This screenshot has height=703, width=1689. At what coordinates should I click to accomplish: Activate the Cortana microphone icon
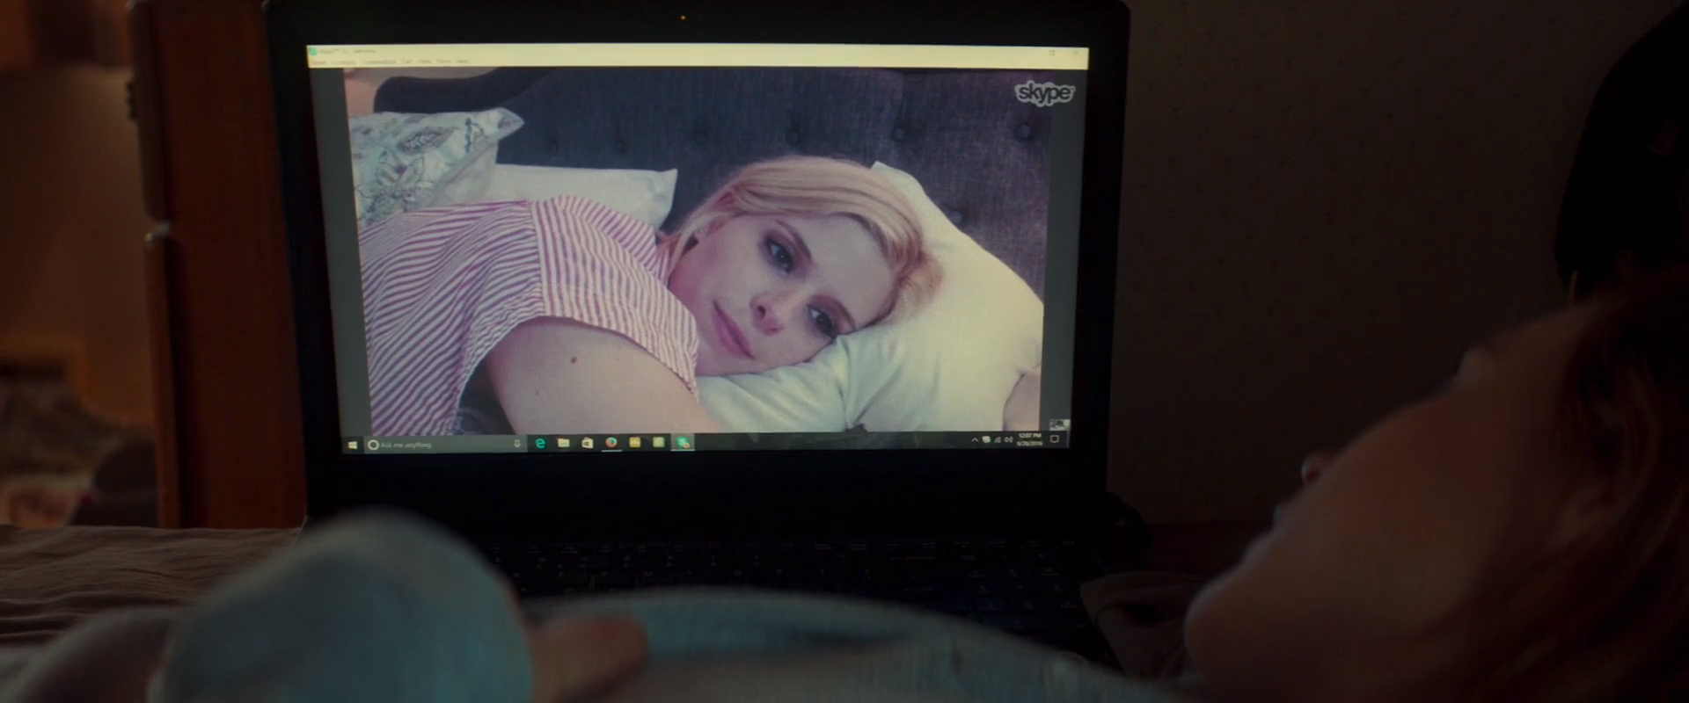(517, 445)
